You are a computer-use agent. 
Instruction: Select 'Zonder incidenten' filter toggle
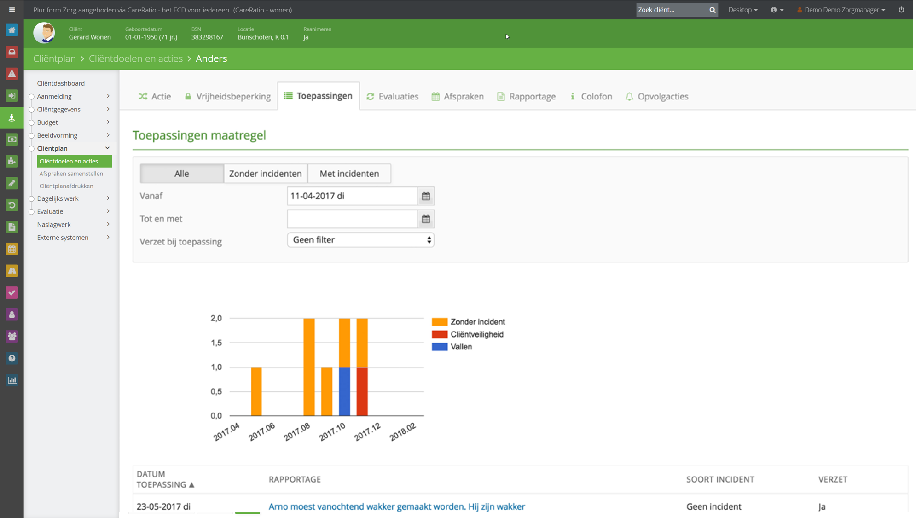pyautogui.click(x=266, y=174)
